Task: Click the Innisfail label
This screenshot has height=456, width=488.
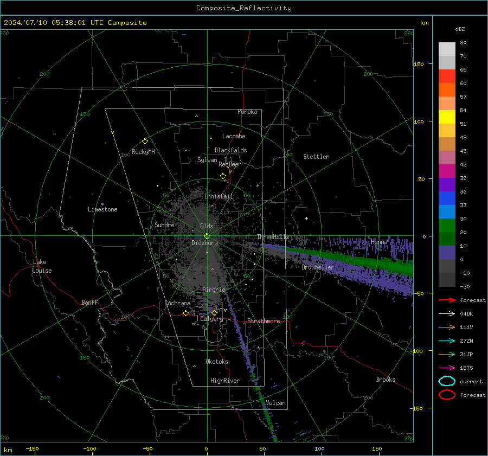Action: pyautogui.click(x=219, y=196)
